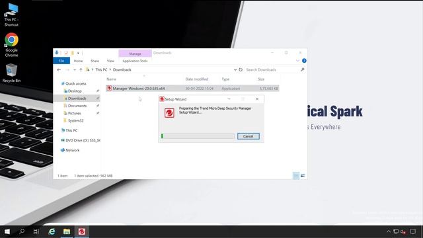Go back with the Explorer back arrow

coord(59,69)
